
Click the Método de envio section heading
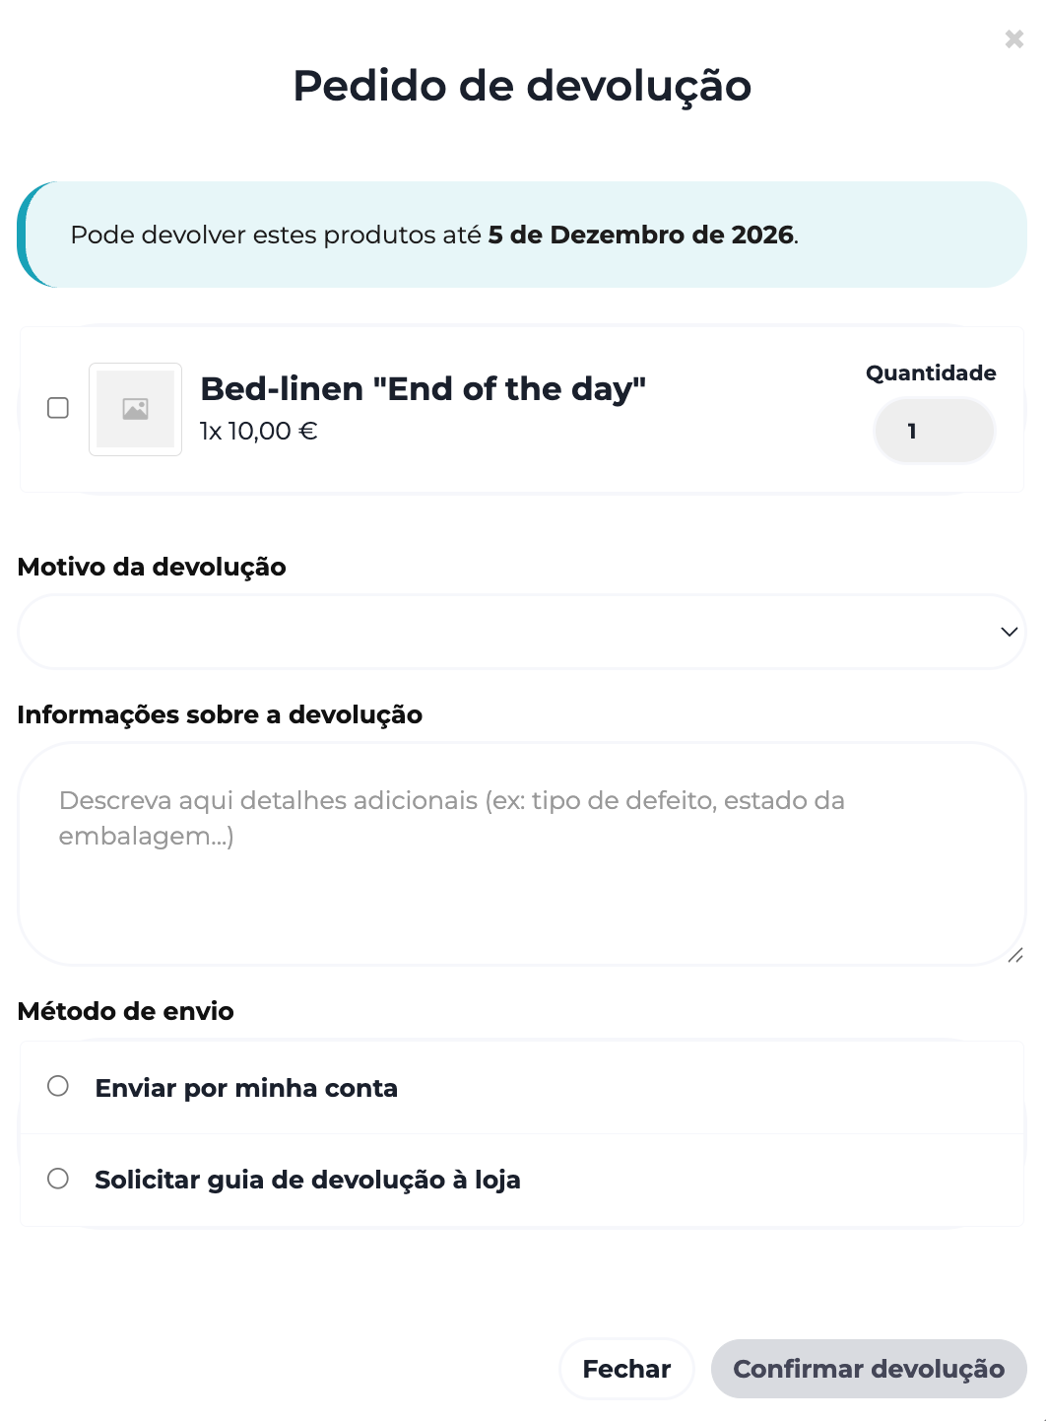(125, 1011)
